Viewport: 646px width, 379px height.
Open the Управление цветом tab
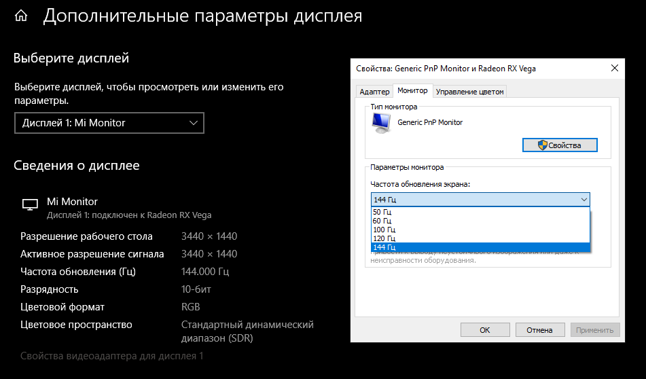(x=469, y=92)
